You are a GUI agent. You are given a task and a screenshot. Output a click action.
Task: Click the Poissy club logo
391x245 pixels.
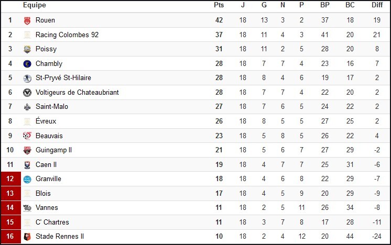tap(27, 49)
